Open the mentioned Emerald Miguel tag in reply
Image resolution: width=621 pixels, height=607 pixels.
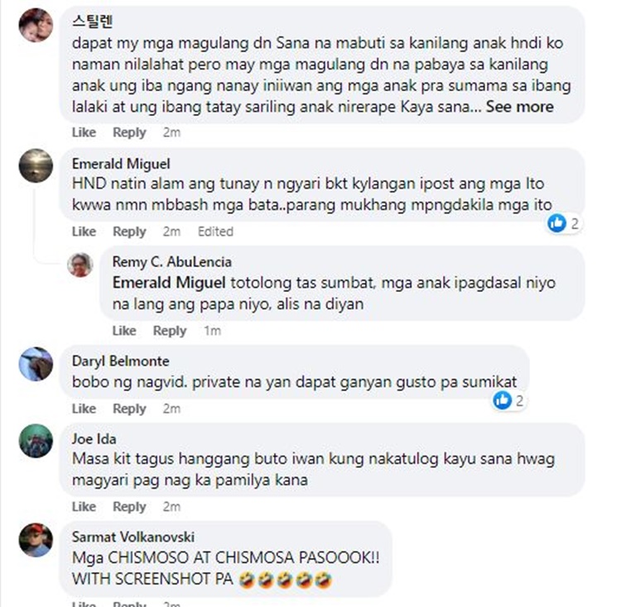point(169,283)
